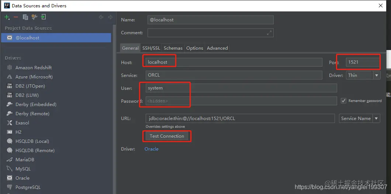The height and width of the screenshot is (194, 391).
Task: Click the Derby (Remote) hat icon
Action: (10, 113)
